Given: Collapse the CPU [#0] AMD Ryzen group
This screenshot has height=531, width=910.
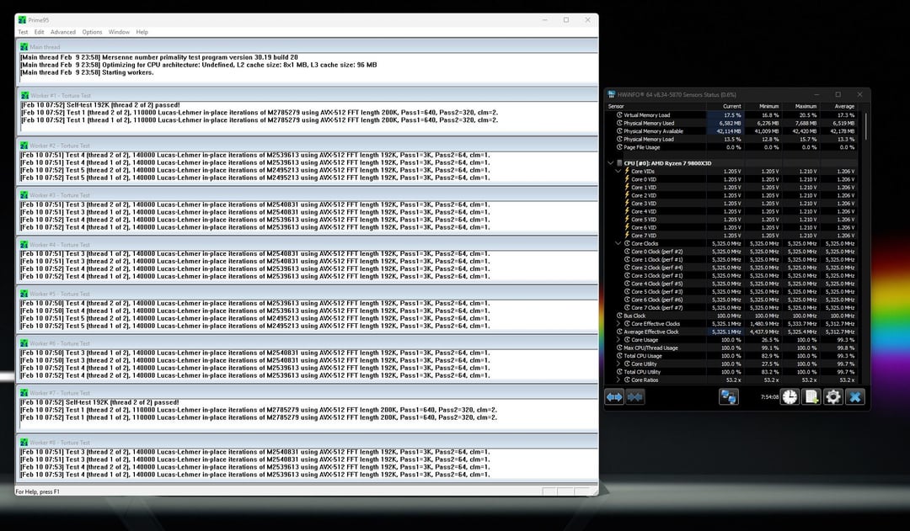Looking at the screenshot, I should coord(609,163).
